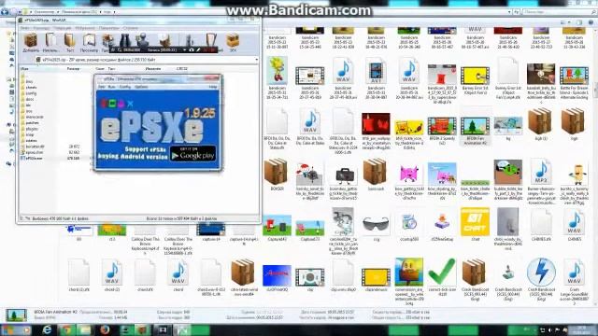Select the MP3 music file in Explorer
598x336 pixels.
541,179
